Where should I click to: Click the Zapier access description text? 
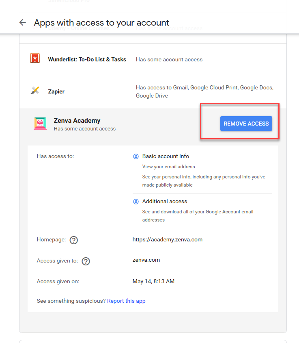tap(204, 91)
